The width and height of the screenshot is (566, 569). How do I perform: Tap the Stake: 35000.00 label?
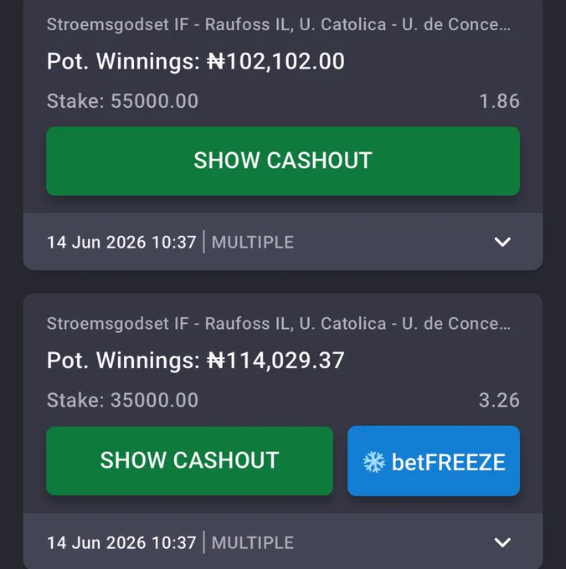pos(122,400)
